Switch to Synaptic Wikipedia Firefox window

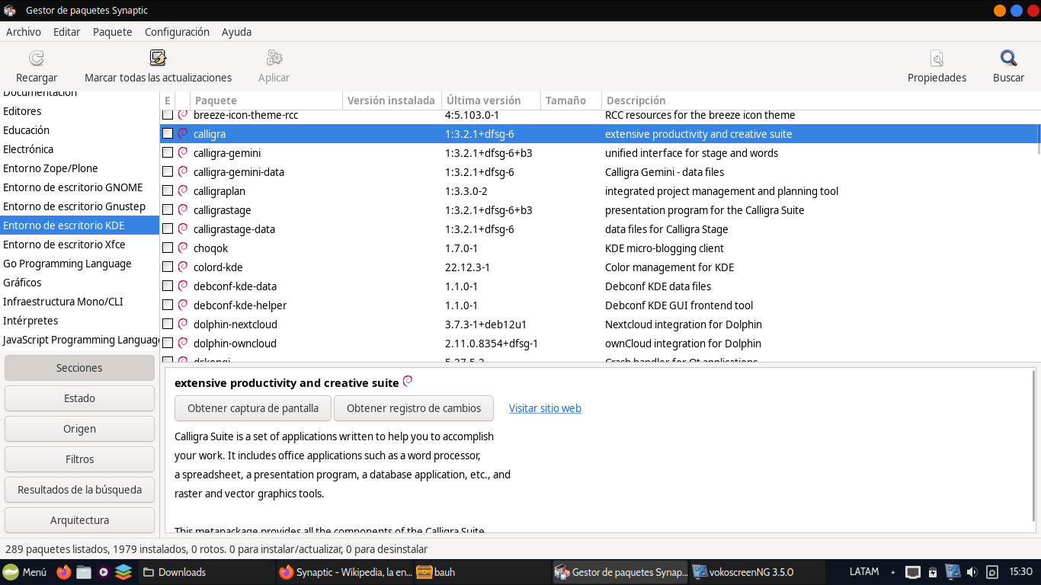click(344, 572)
